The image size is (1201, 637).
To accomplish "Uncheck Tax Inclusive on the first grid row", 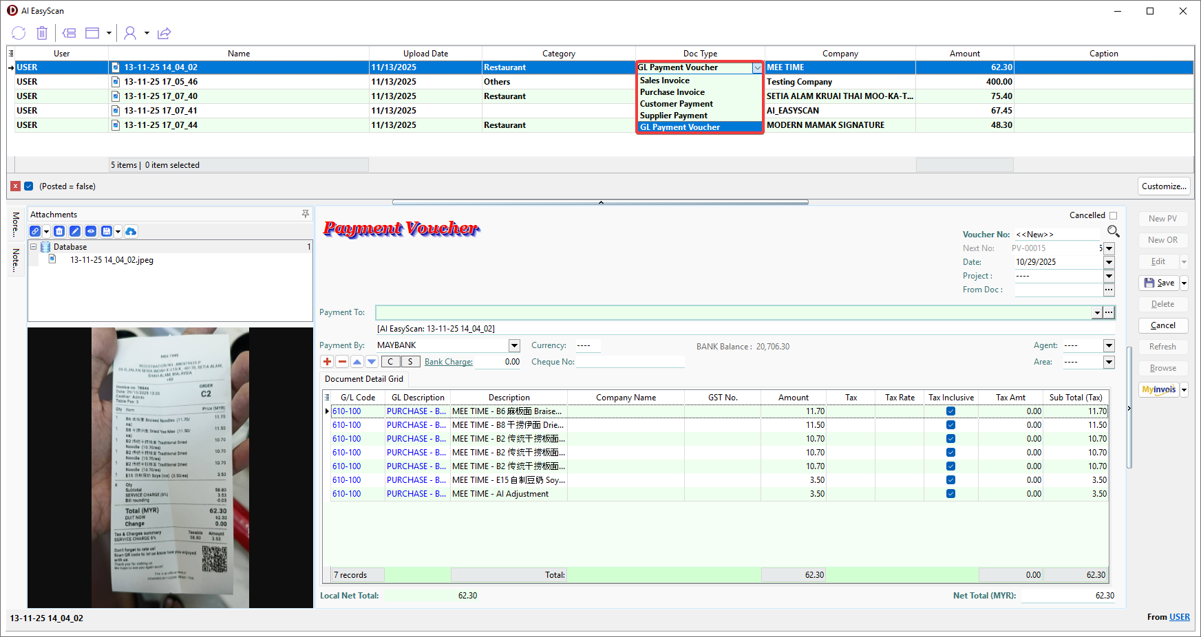I will (950, 411).
